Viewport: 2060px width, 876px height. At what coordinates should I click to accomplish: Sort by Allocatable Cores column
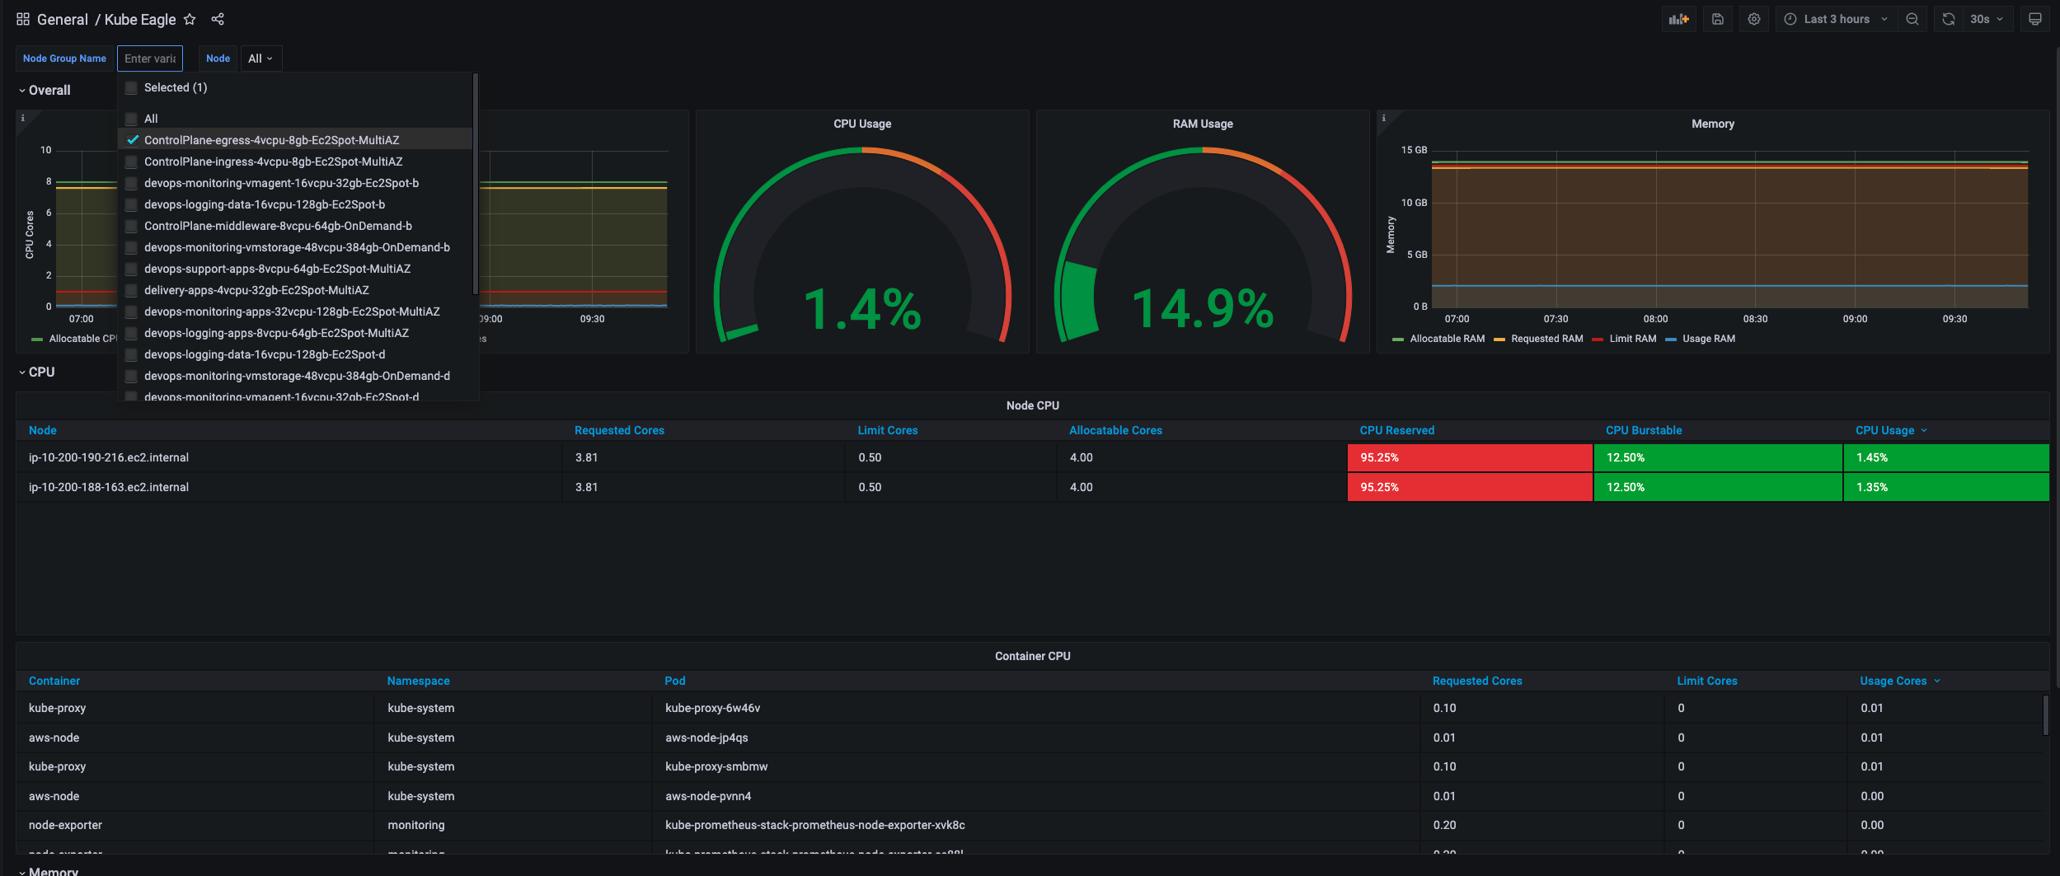click(1115, 430)
